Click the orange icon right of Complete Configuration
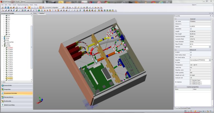This screenshot has width=214, height=113. 63,7
